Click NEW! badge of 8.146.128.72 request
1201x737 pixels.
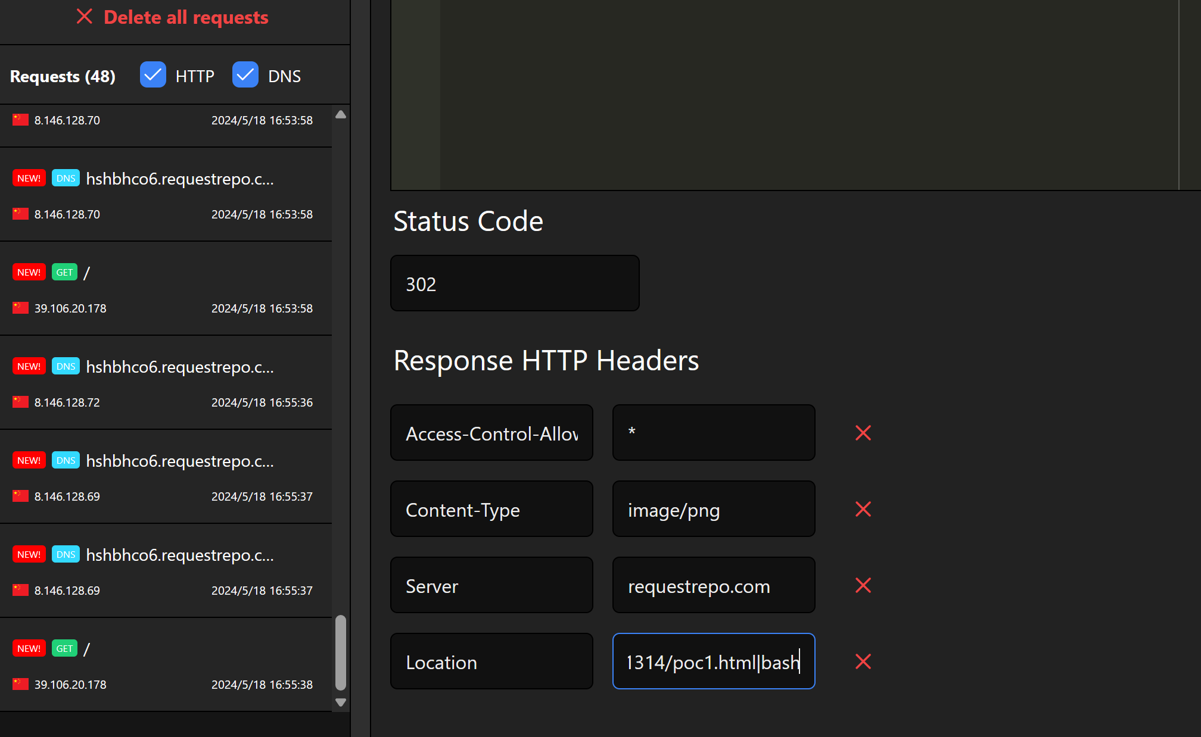pos(29,366)
